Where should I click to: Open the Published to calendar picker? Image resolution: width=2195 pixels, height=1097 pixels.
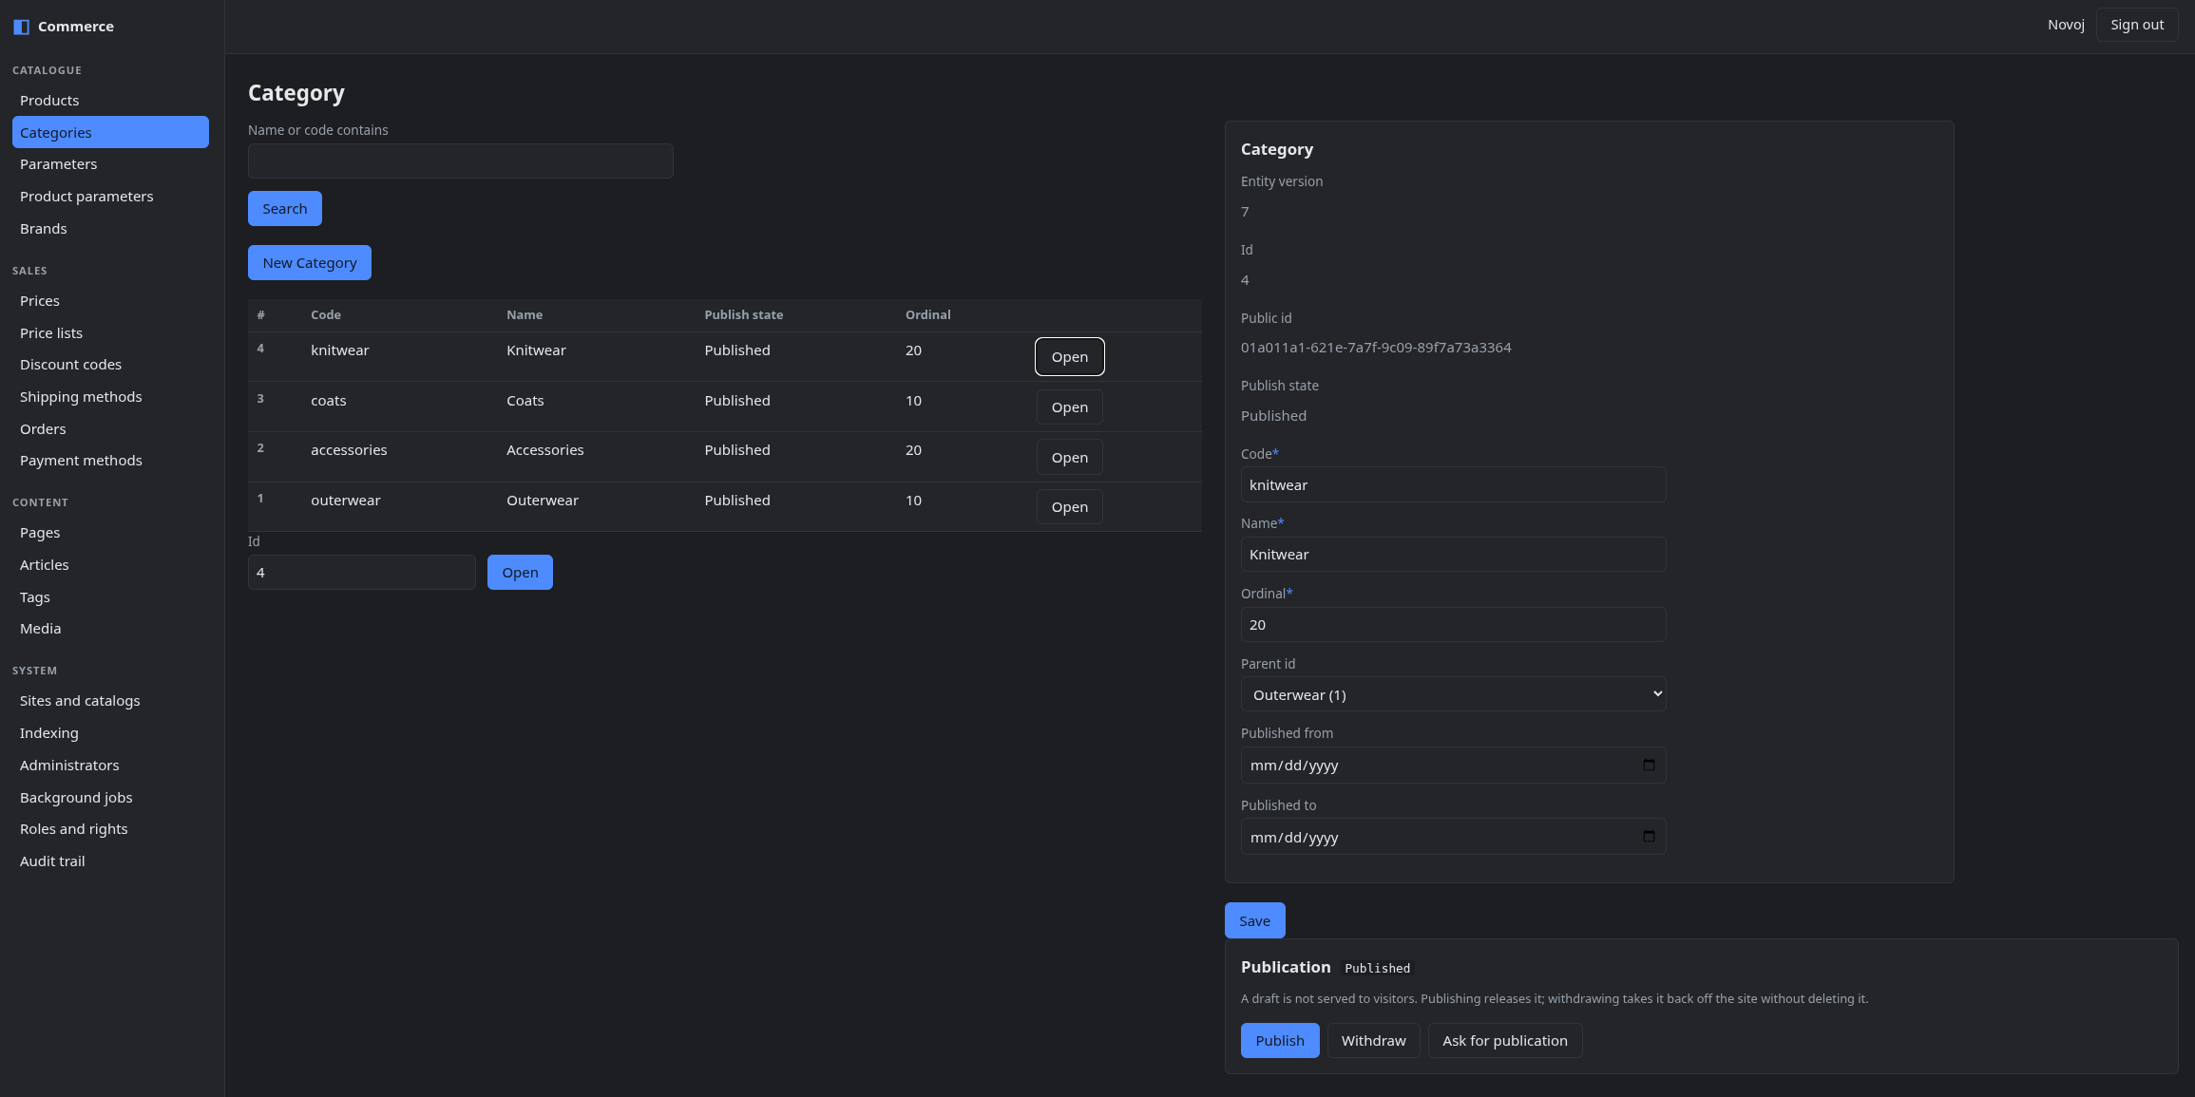click(x=1649, y=837)
